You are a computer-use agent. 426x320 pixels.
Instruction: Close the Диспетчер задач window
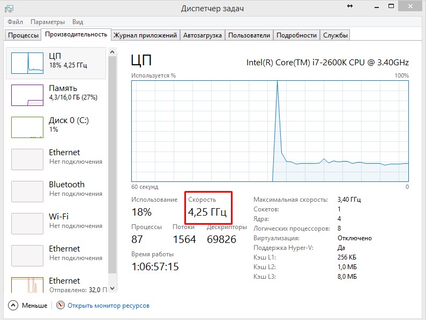410,6
